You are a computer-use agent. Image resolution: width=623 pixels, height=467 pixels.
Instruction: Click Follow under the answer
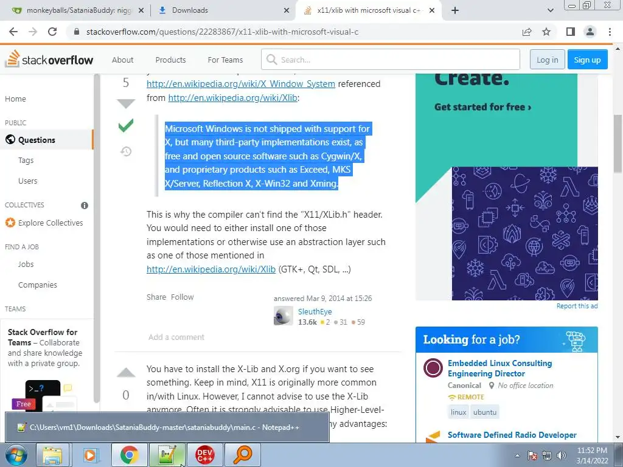(x=182, y=297)
